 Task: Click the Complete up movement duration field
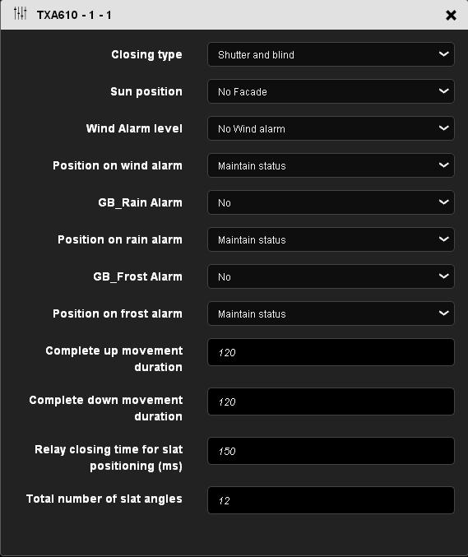[x=331, y=352]
